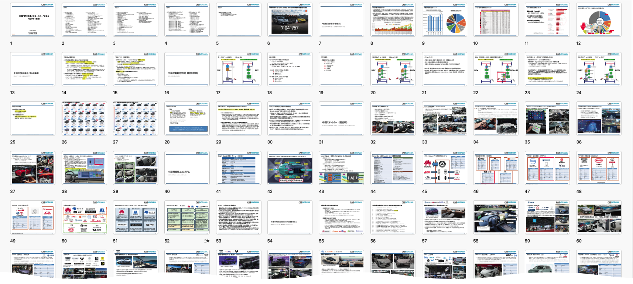
Task: Open slide 33 thumbnail
Action: (x=444, y=119)
